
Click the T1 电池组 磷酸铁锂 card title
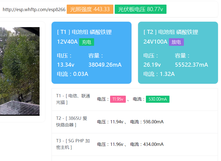tap(84, 32)
